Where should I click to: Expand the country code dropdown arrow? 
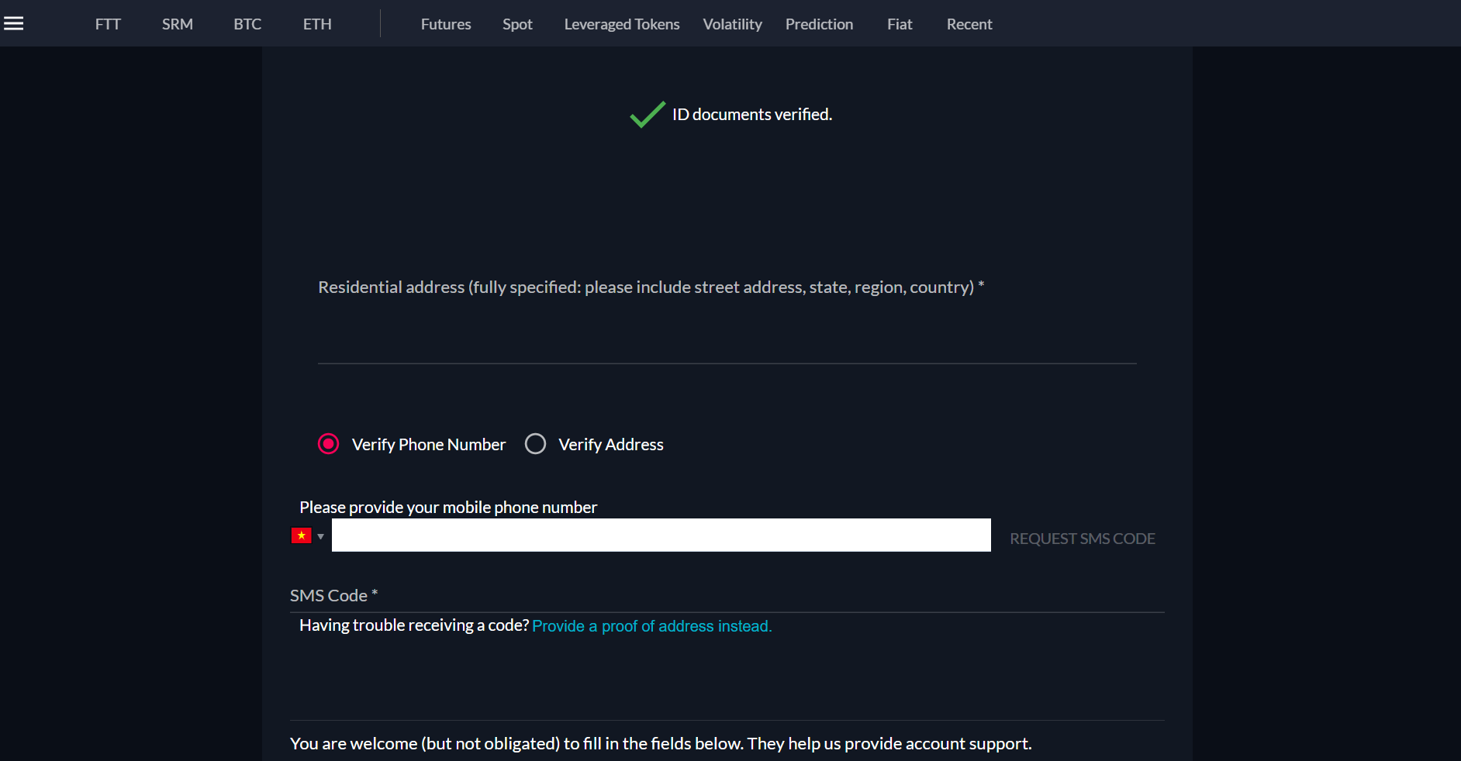[320, 536]
